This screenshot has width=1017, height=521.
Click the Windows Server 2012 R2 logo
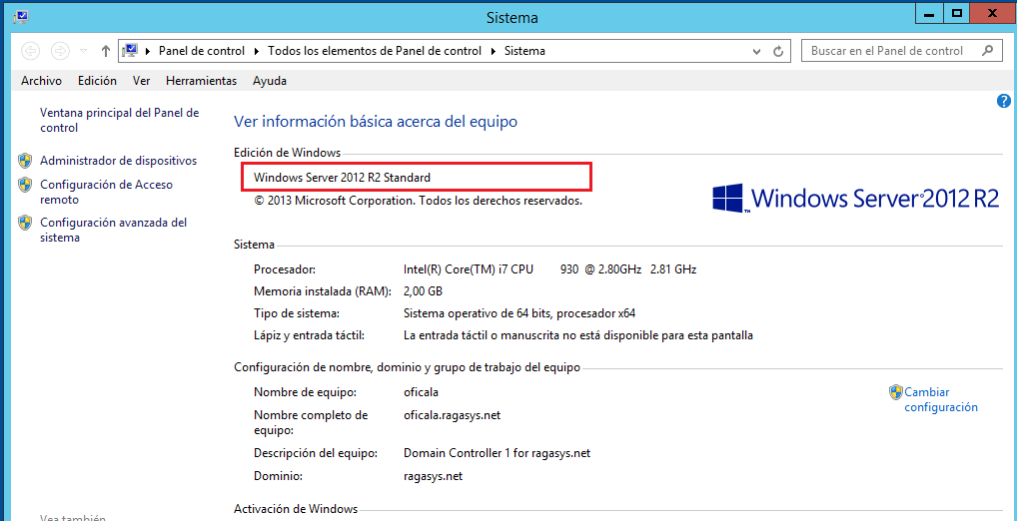pos(855,199)
